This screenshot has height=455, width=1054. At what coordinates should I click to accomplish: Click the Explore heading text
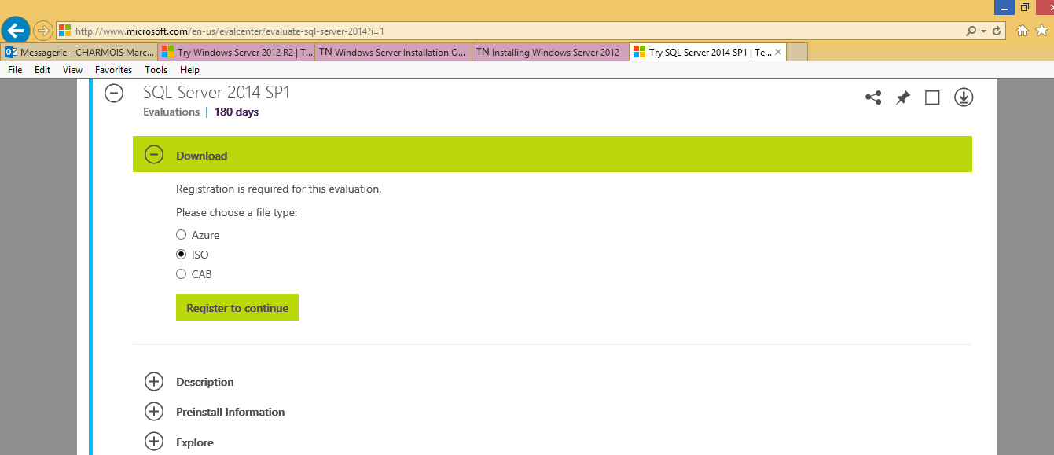coord(195,442)
